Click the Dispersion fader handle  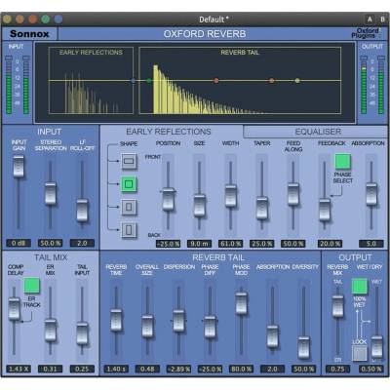click(178, 321)
